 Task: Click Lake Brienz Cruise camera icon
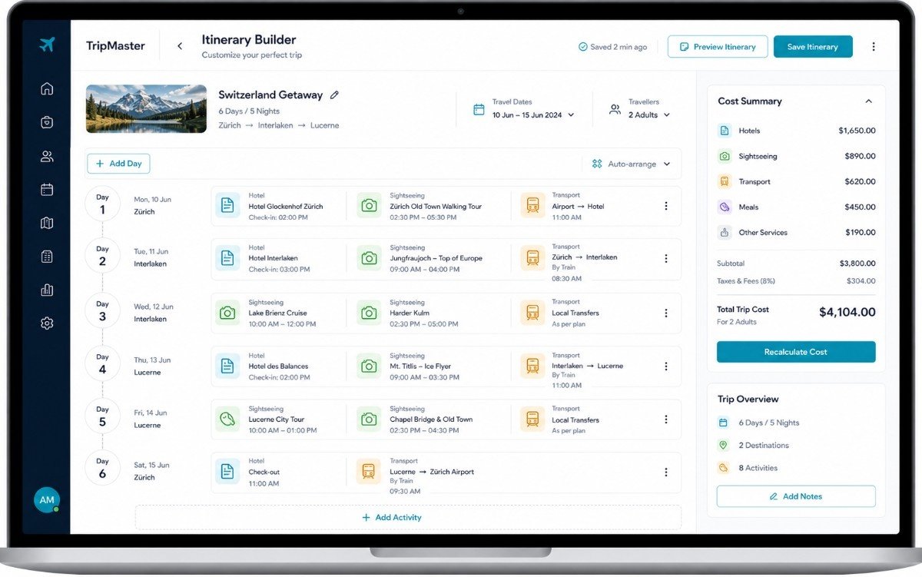pyautogui.click(x=227, y=313)
